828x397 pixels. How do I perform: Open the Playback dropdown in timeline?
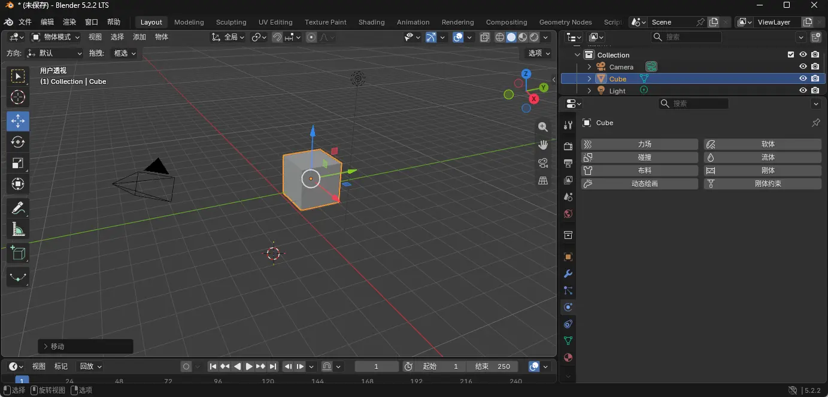pos(90,366)
